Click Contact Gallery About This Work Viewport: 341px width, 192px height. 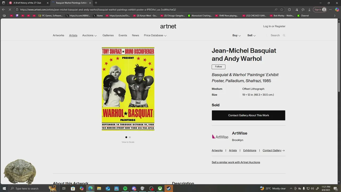[249, 115]
